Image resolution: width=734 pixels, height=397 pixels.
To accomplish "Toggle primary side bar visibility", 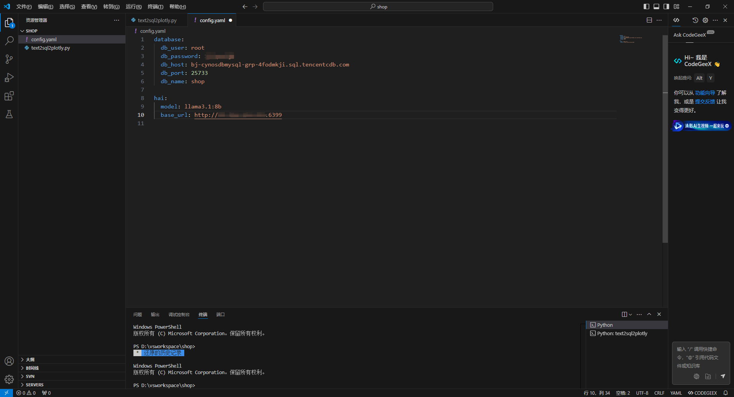I will tap(646, 6).
